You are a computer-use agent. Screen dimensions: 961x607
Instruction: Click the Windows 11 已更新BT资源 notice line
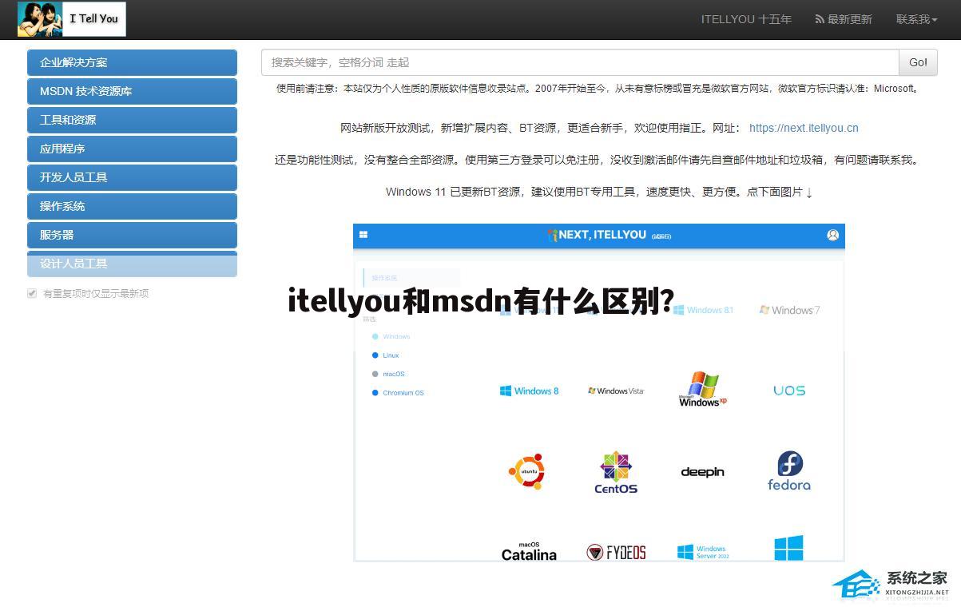pos(598,192)
